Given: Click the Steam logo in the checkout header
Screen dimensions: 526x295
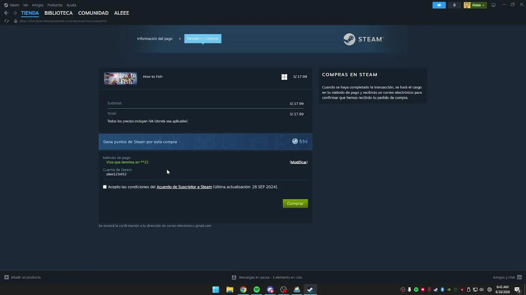Looking at the screenshot, I should click(363, 39).
